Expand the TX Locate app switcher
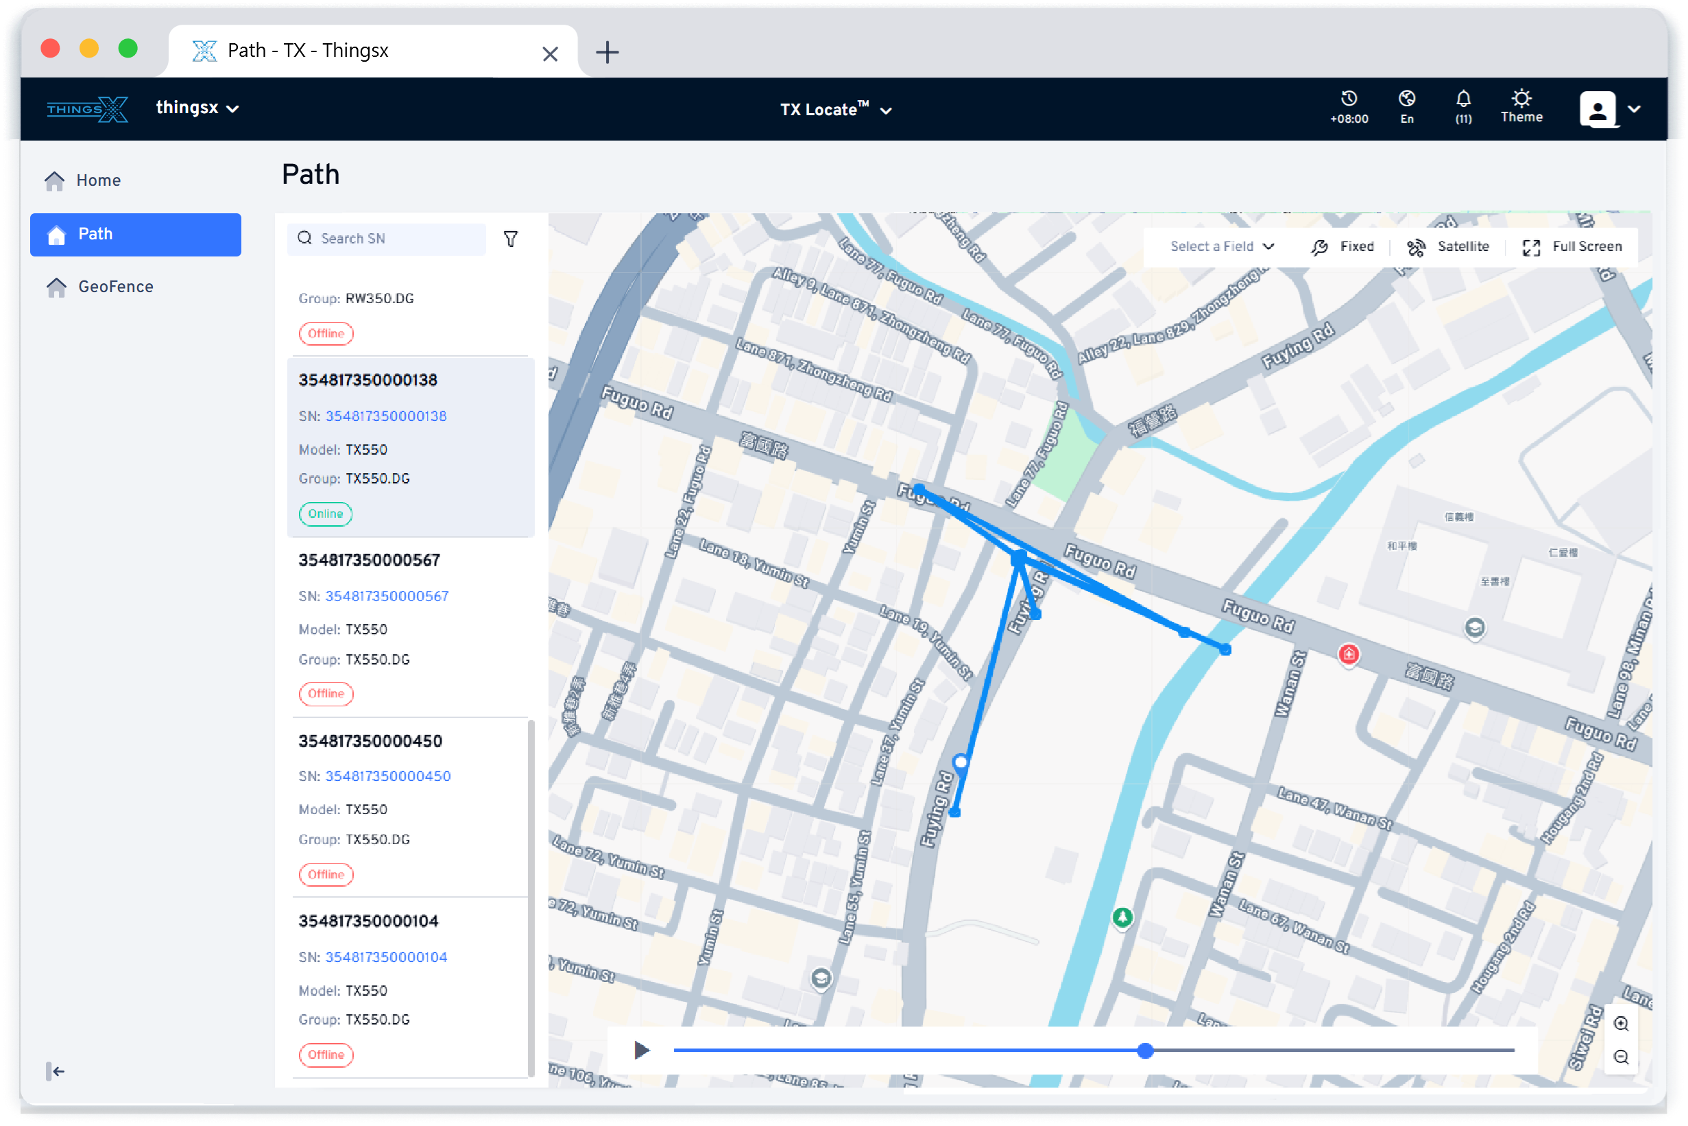This screenshot has height=1126, width=1688. pyautogui.click(x=836, y=110)
